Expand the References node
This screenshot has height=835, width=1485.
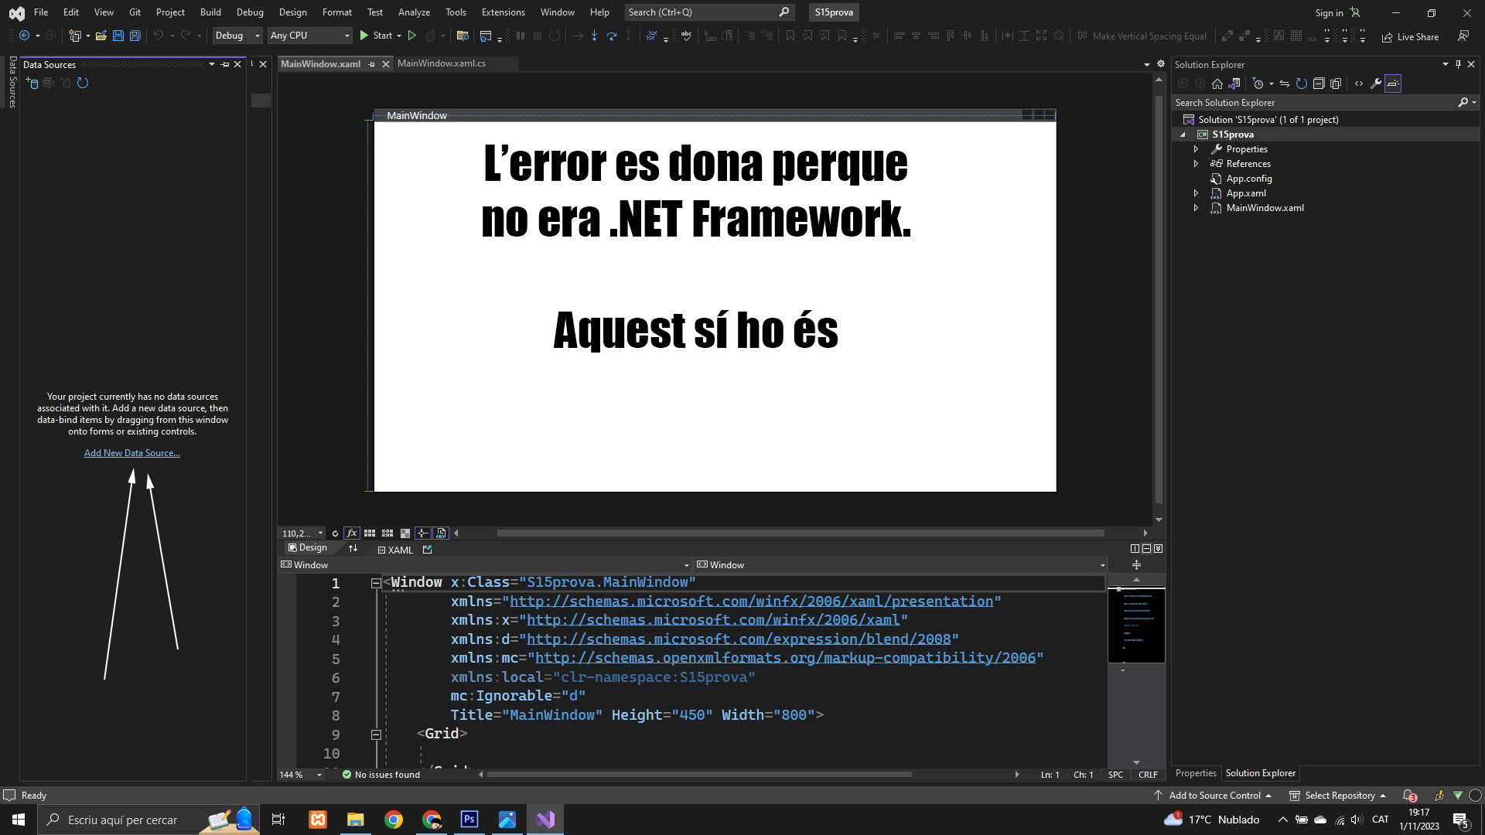coord(1196,164)
